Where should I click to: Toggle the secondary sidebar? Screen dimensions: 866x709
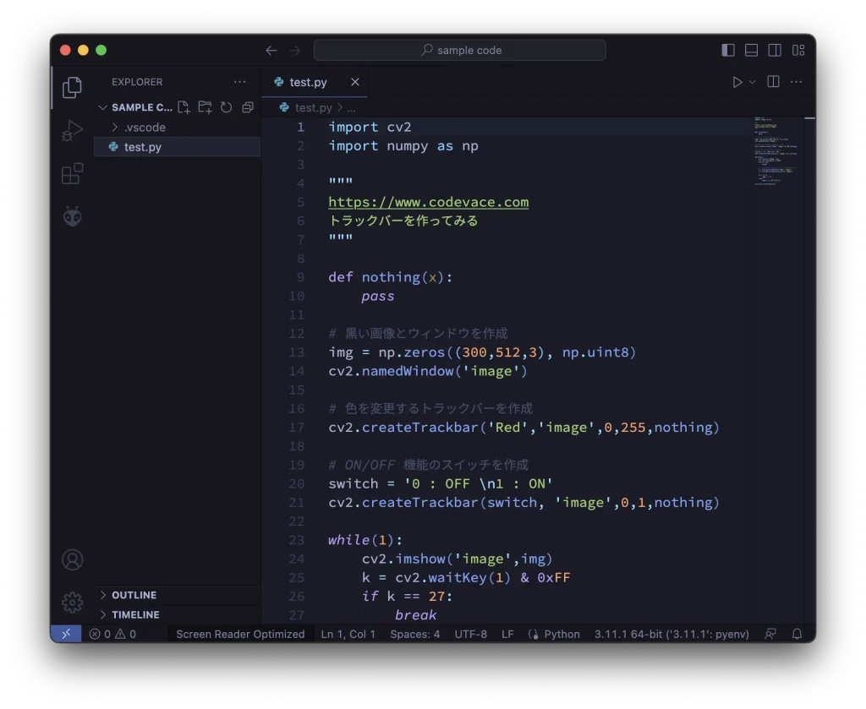774,50
